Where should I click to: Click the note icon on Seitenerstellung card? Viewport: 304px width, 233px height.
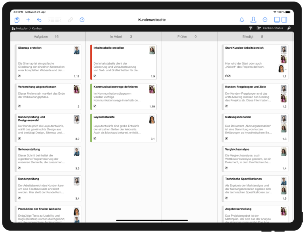pyautogui.click(x=19, y=168)
